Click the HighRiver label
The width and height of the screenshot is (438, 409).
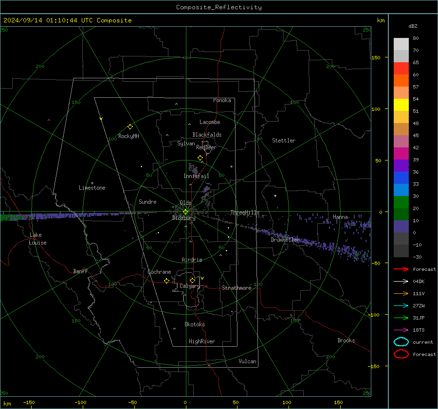pos(202,341)
